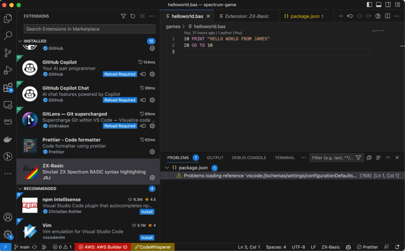Install the Vim extension
The height and width of the screenshot is (251, 405).
coord(147,237)
